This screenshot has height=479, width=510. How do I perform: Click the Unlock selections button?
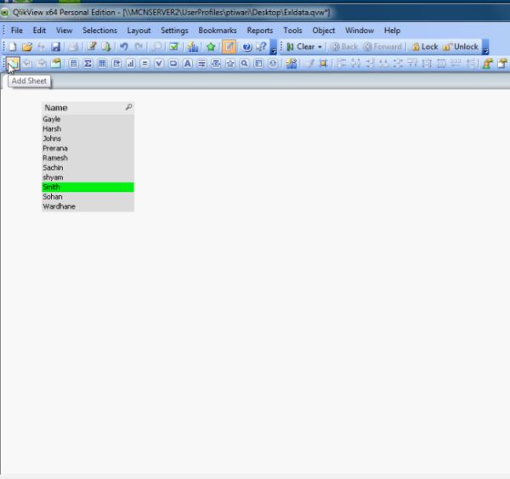pos(460,47)
